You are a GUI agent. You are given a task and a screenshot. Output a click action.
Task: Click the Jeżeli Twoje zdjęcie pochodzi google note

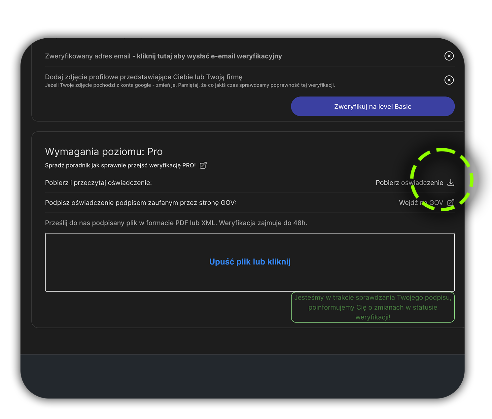point(190,85)
